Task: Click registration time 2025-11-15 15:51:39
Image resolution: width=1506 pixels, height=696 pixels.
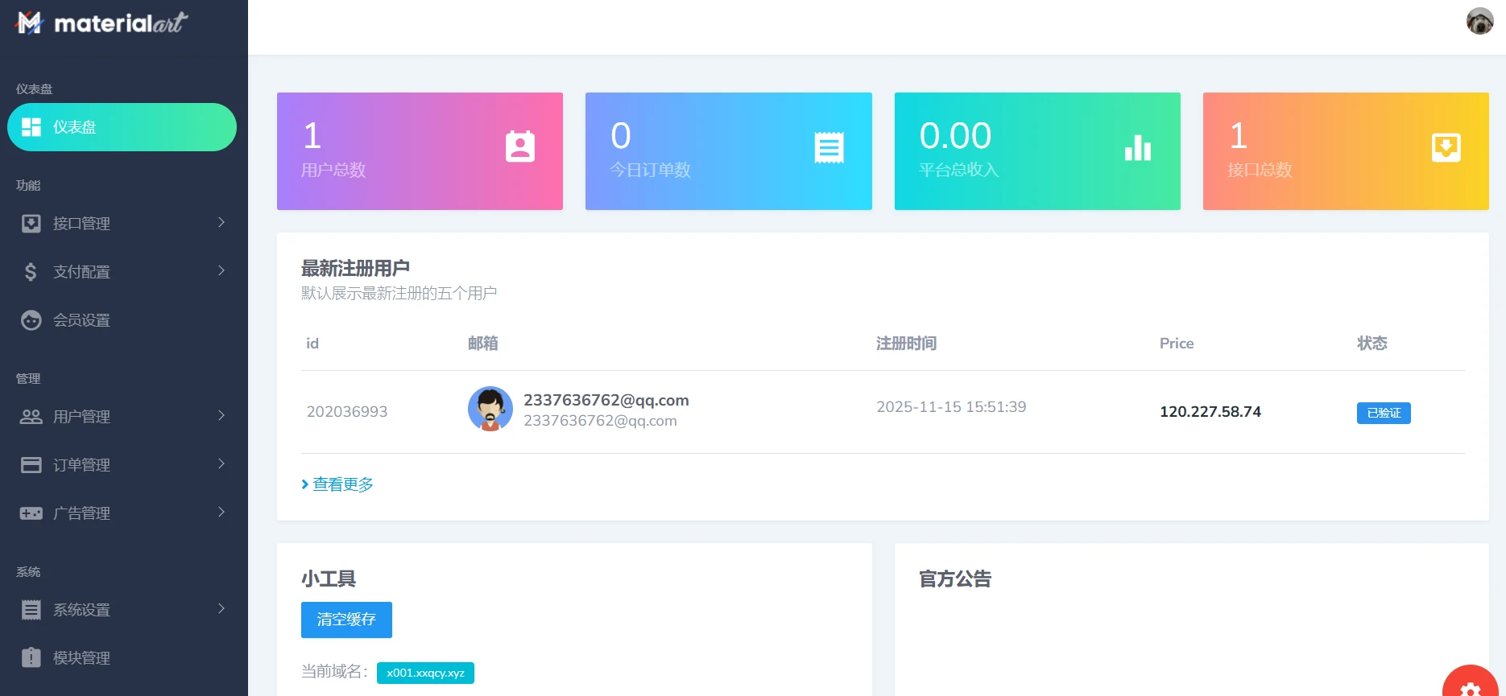Action: click(951, 407)
